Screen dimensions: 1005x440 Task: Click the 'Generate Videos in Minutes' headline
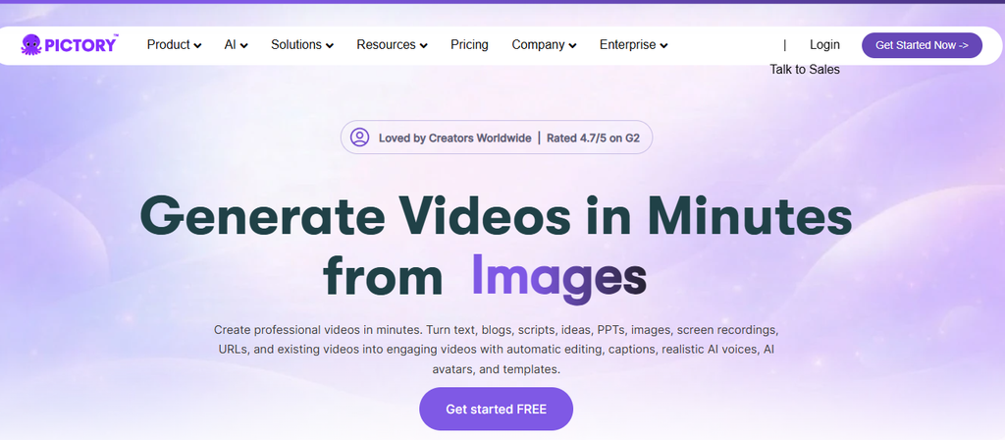coord(496,216)
